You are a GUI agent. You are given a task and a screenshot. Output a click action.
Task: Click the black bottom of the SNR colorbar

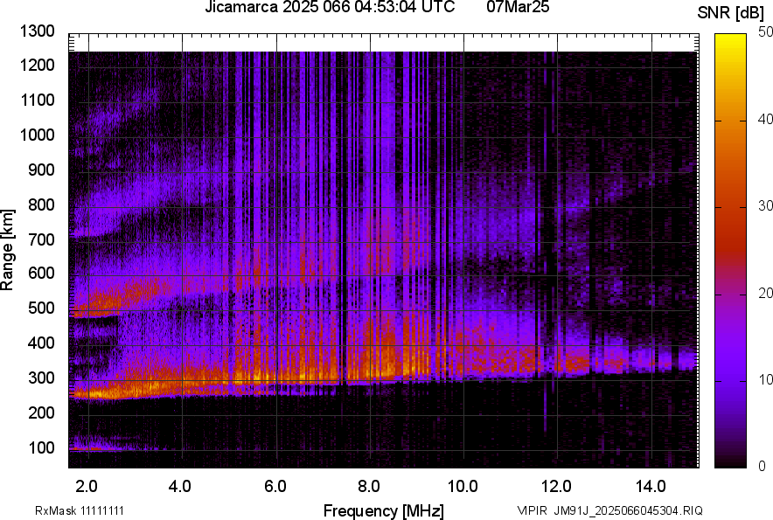[x=732, y=463]
